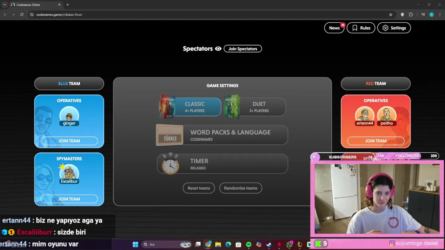
Task: Open Steam from the taskbar
Action: (x=269, y=244)
